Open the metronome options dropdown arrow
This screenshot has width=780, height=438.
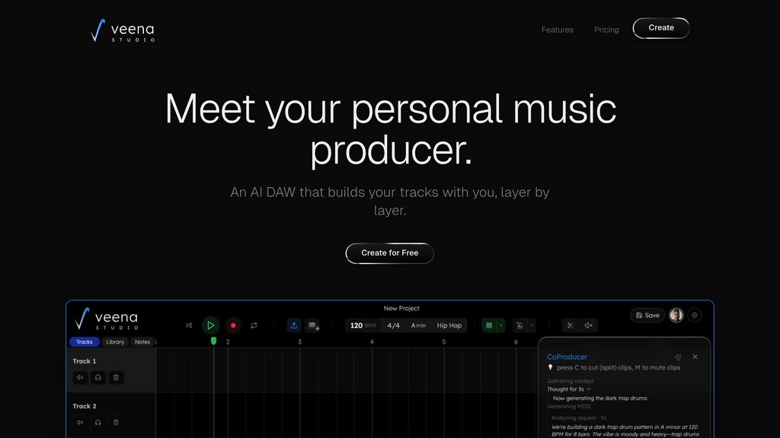coord(531,325)
